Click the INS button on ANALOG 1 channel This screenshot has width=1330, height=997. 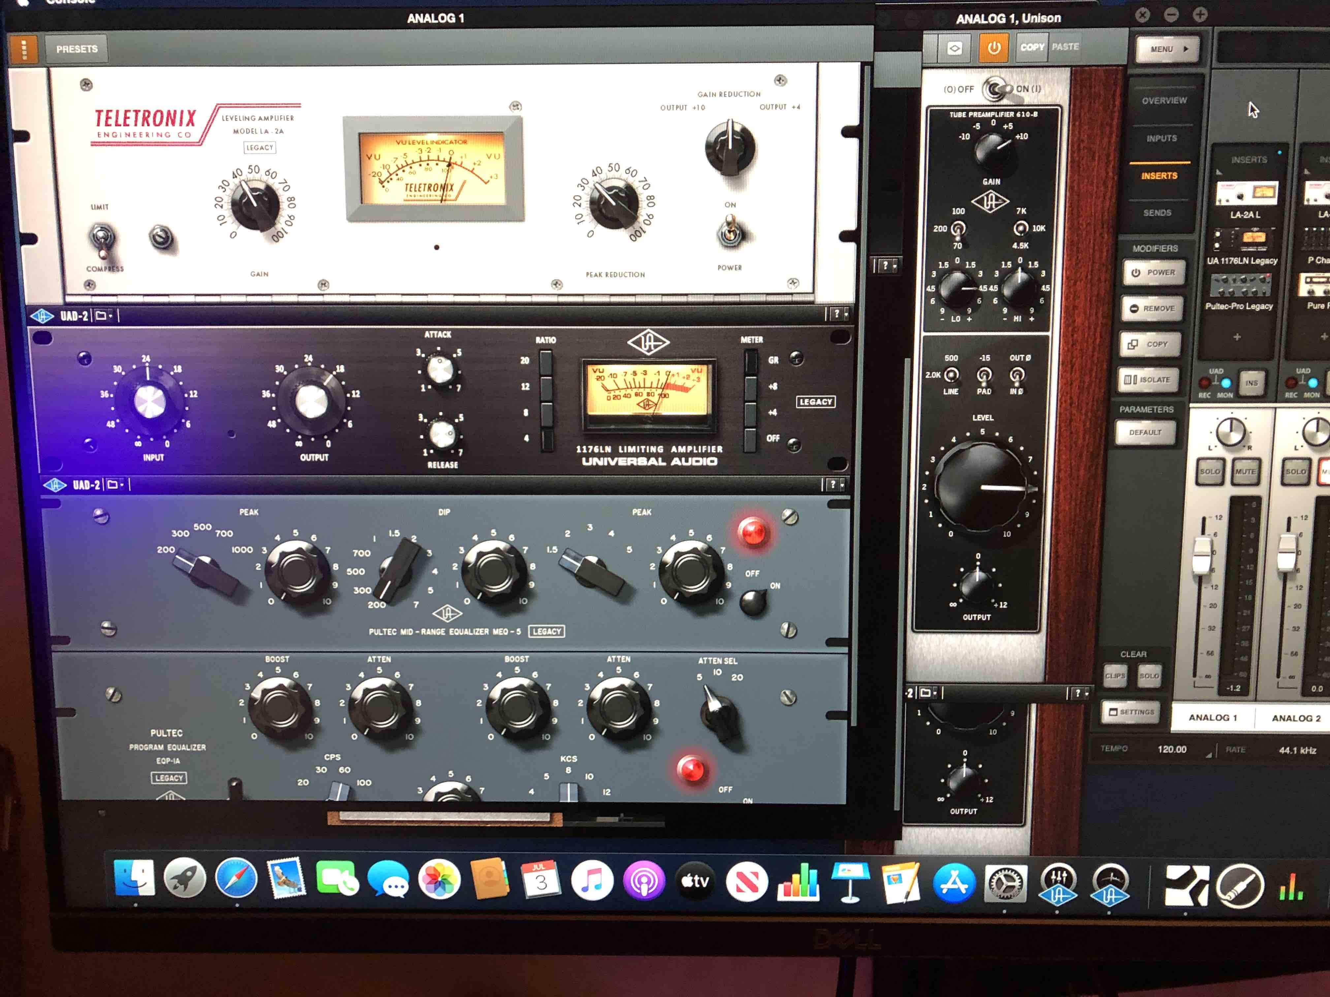click(x=1252, y=383)
